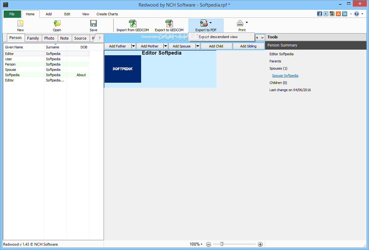Expand the Add Father dropdown arrow
Screen dimensions: 369x250
coord(133,46)
